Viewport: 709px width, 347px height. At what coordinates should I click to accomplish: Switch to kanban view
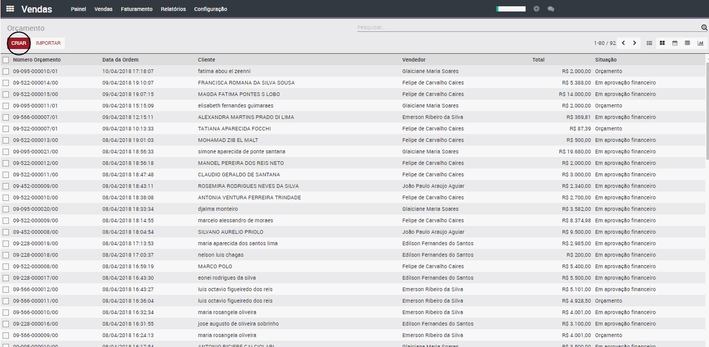pos(662,43)
